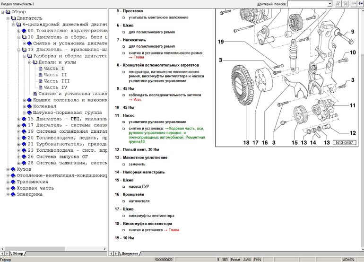Open Часть III document page
The height and width of the screenshot is (262, 364).
pyautogui.click(x=57, y=81)
